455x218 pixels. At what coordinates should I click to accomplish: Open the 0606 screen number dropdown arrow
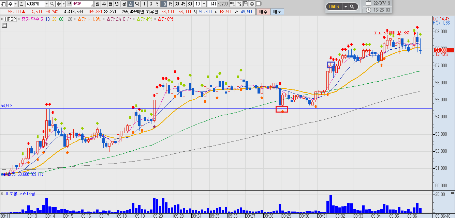346,6
